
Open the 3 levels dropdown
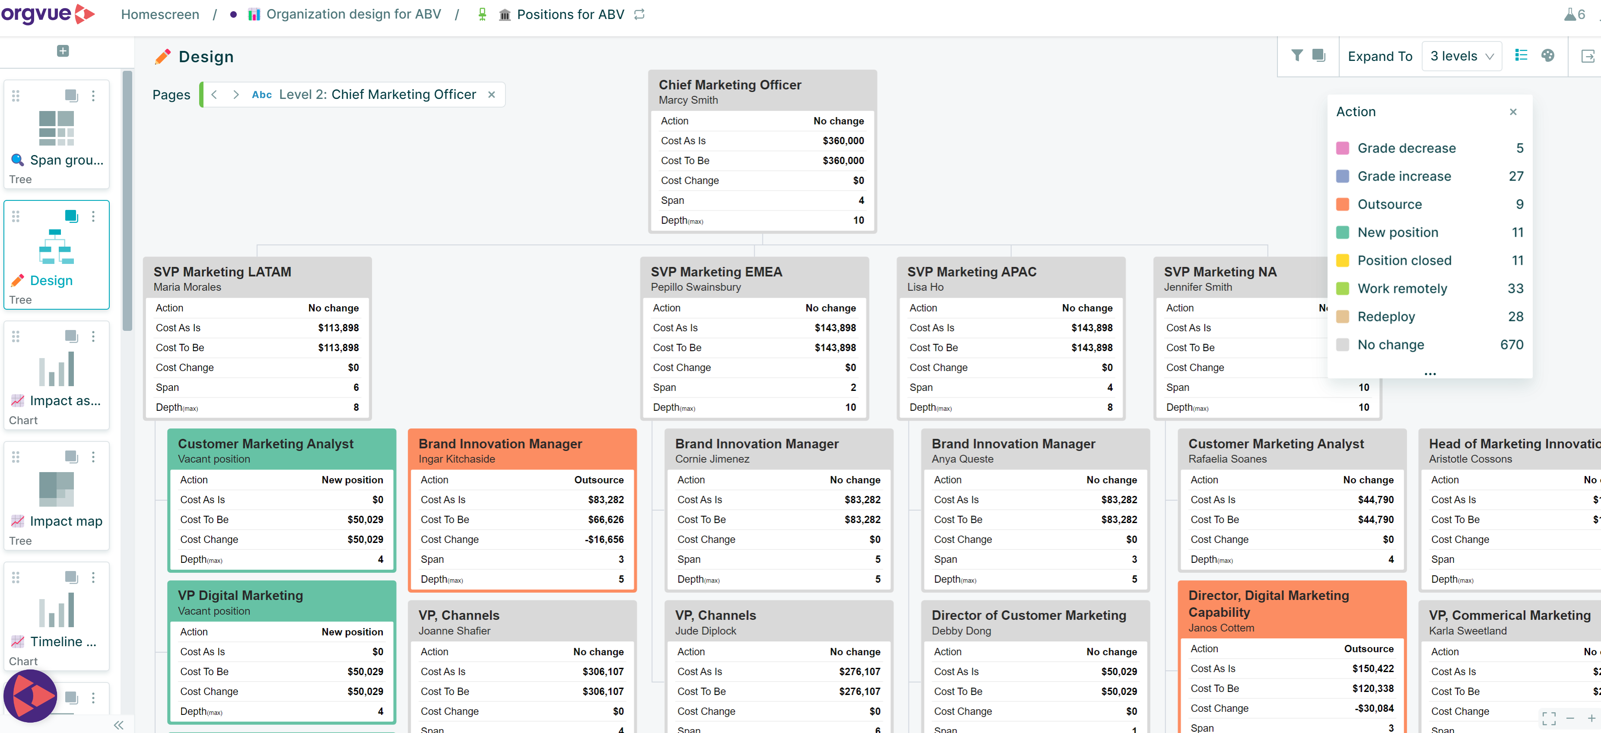(x=1461, y=55)
